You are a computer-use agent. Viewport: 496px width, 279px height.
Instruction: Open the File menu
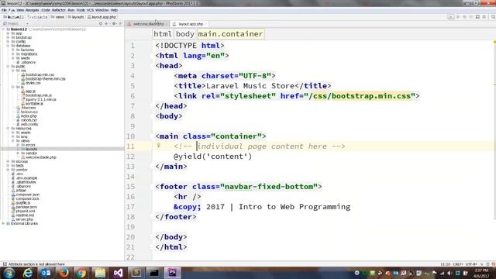click(x=4, y=10)
